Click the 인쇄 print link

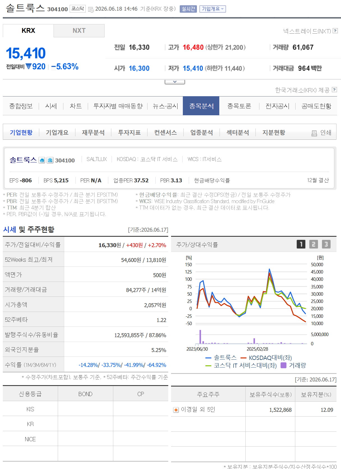coord(326,133)
